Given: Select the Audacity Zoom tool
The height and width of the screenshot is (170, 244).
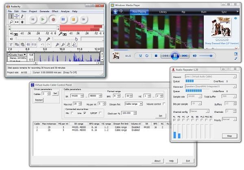Looking at the screenshot, I should click(x=11, y=22).
